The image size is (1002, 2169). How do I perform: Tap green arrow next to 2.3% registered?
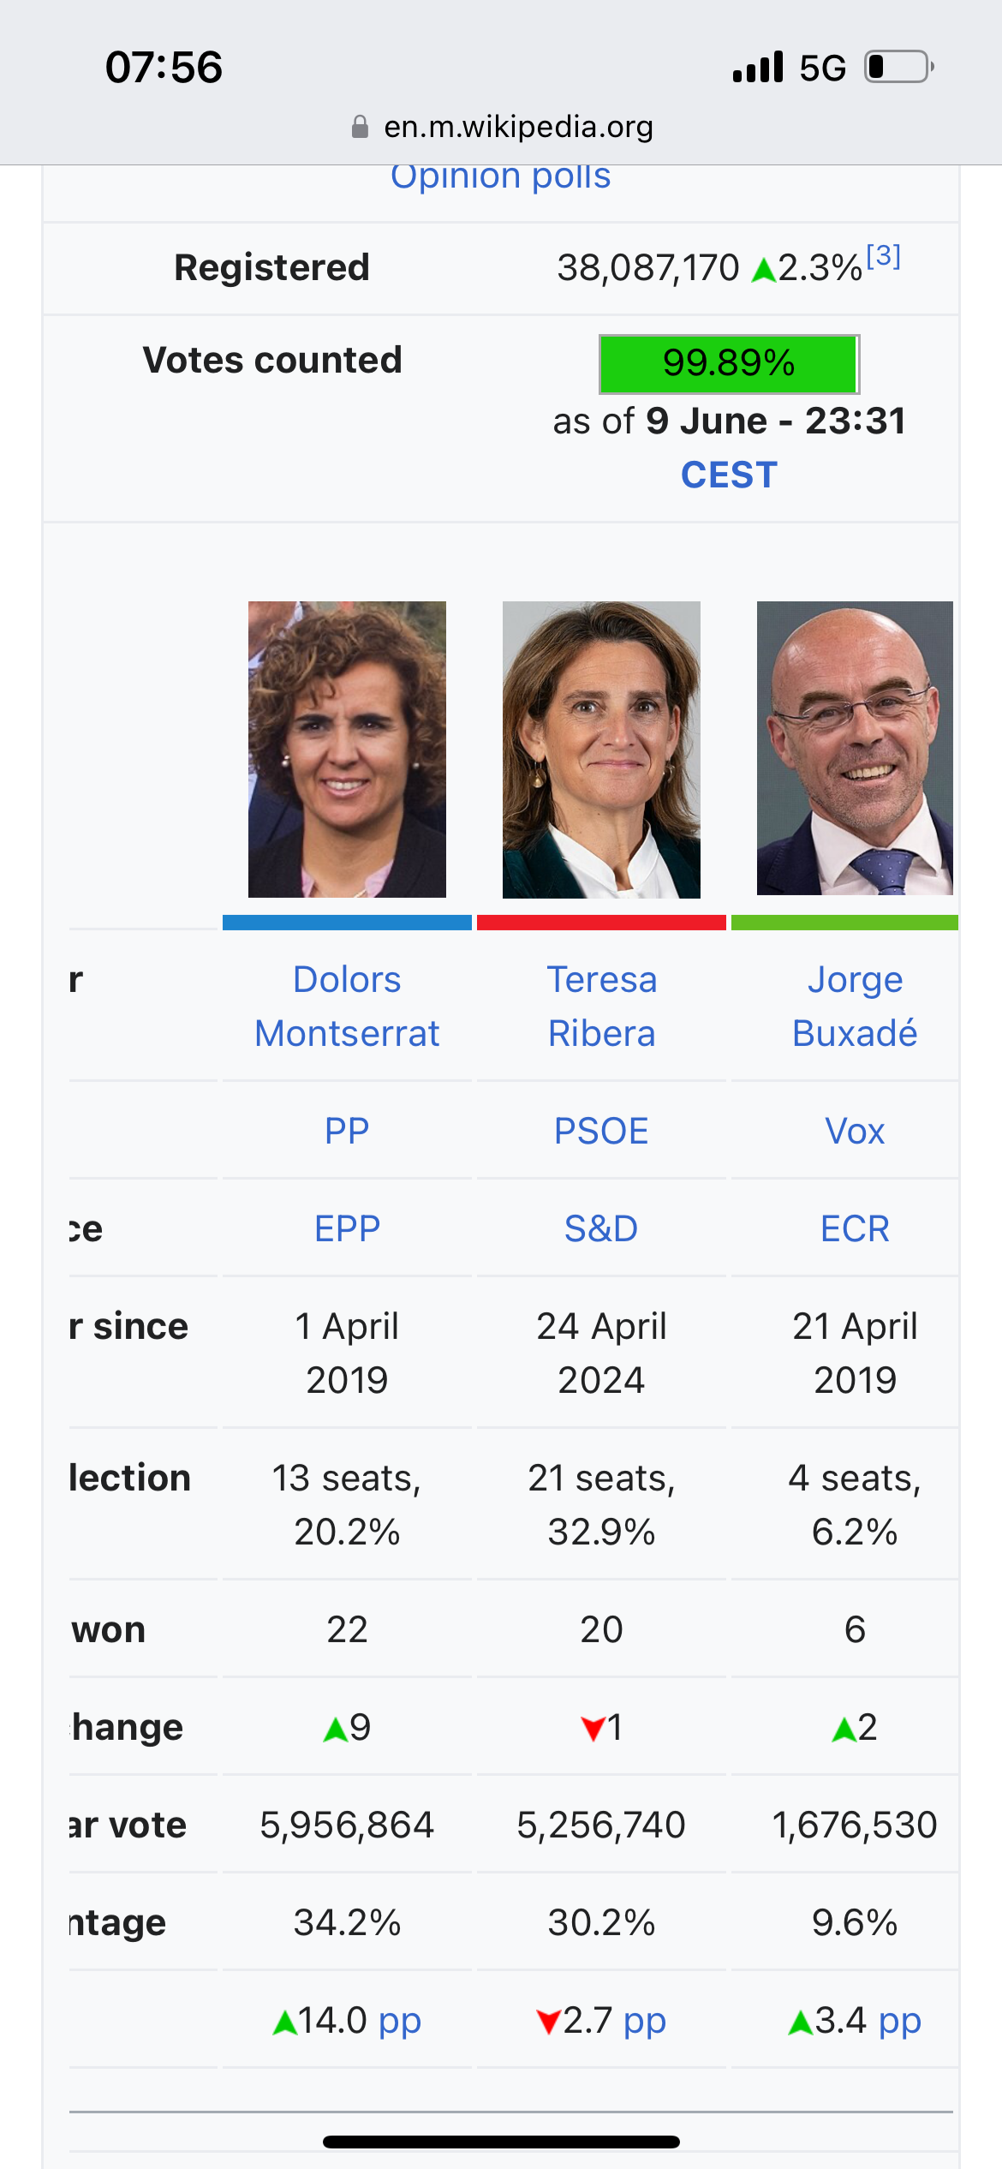[x=763, y=271]
